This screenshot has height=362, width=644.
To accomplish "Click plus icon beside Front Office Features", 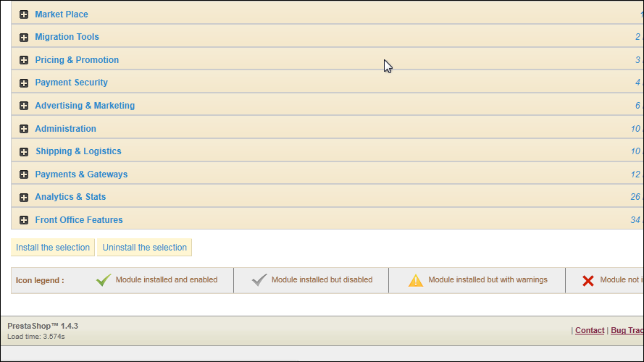I will click(x=24, y=220).
